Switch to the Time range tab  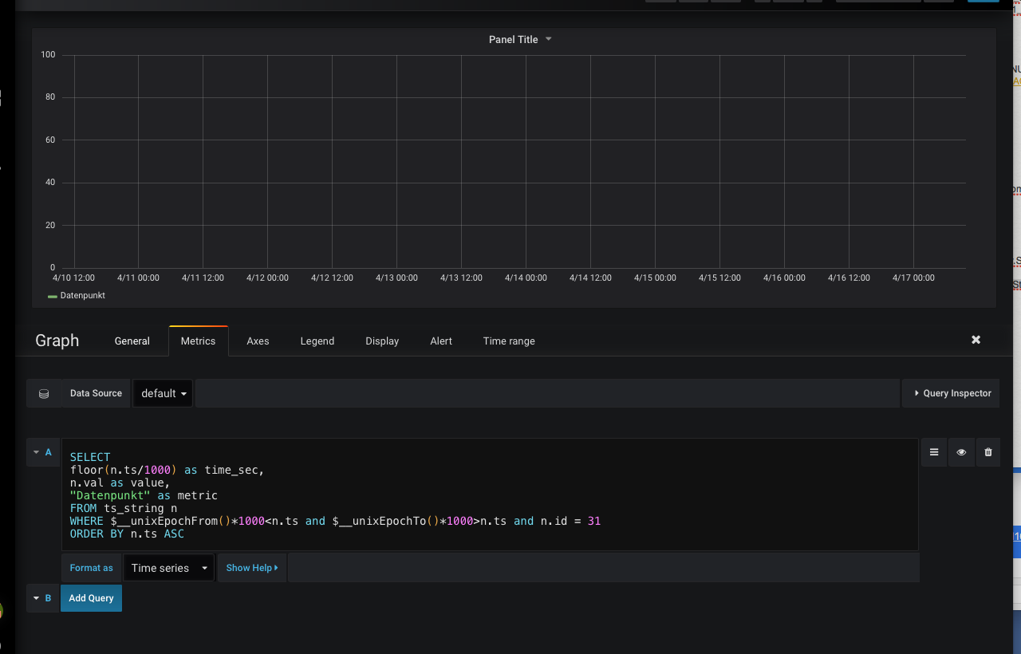[x=509, y=341]
